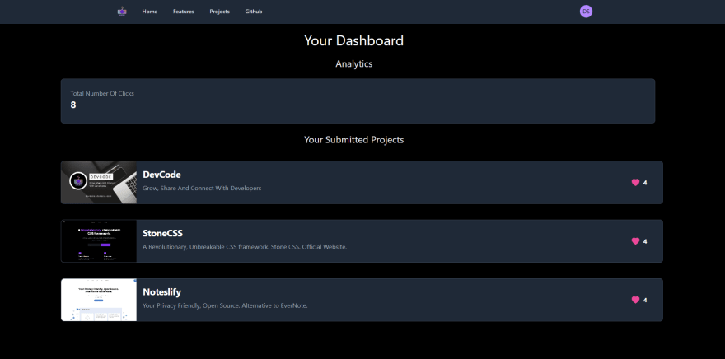Screen dimensions: 725x359
Task: Click the heart icon on Noteslify
Action: pyautogui.click(x=635, y=300)
